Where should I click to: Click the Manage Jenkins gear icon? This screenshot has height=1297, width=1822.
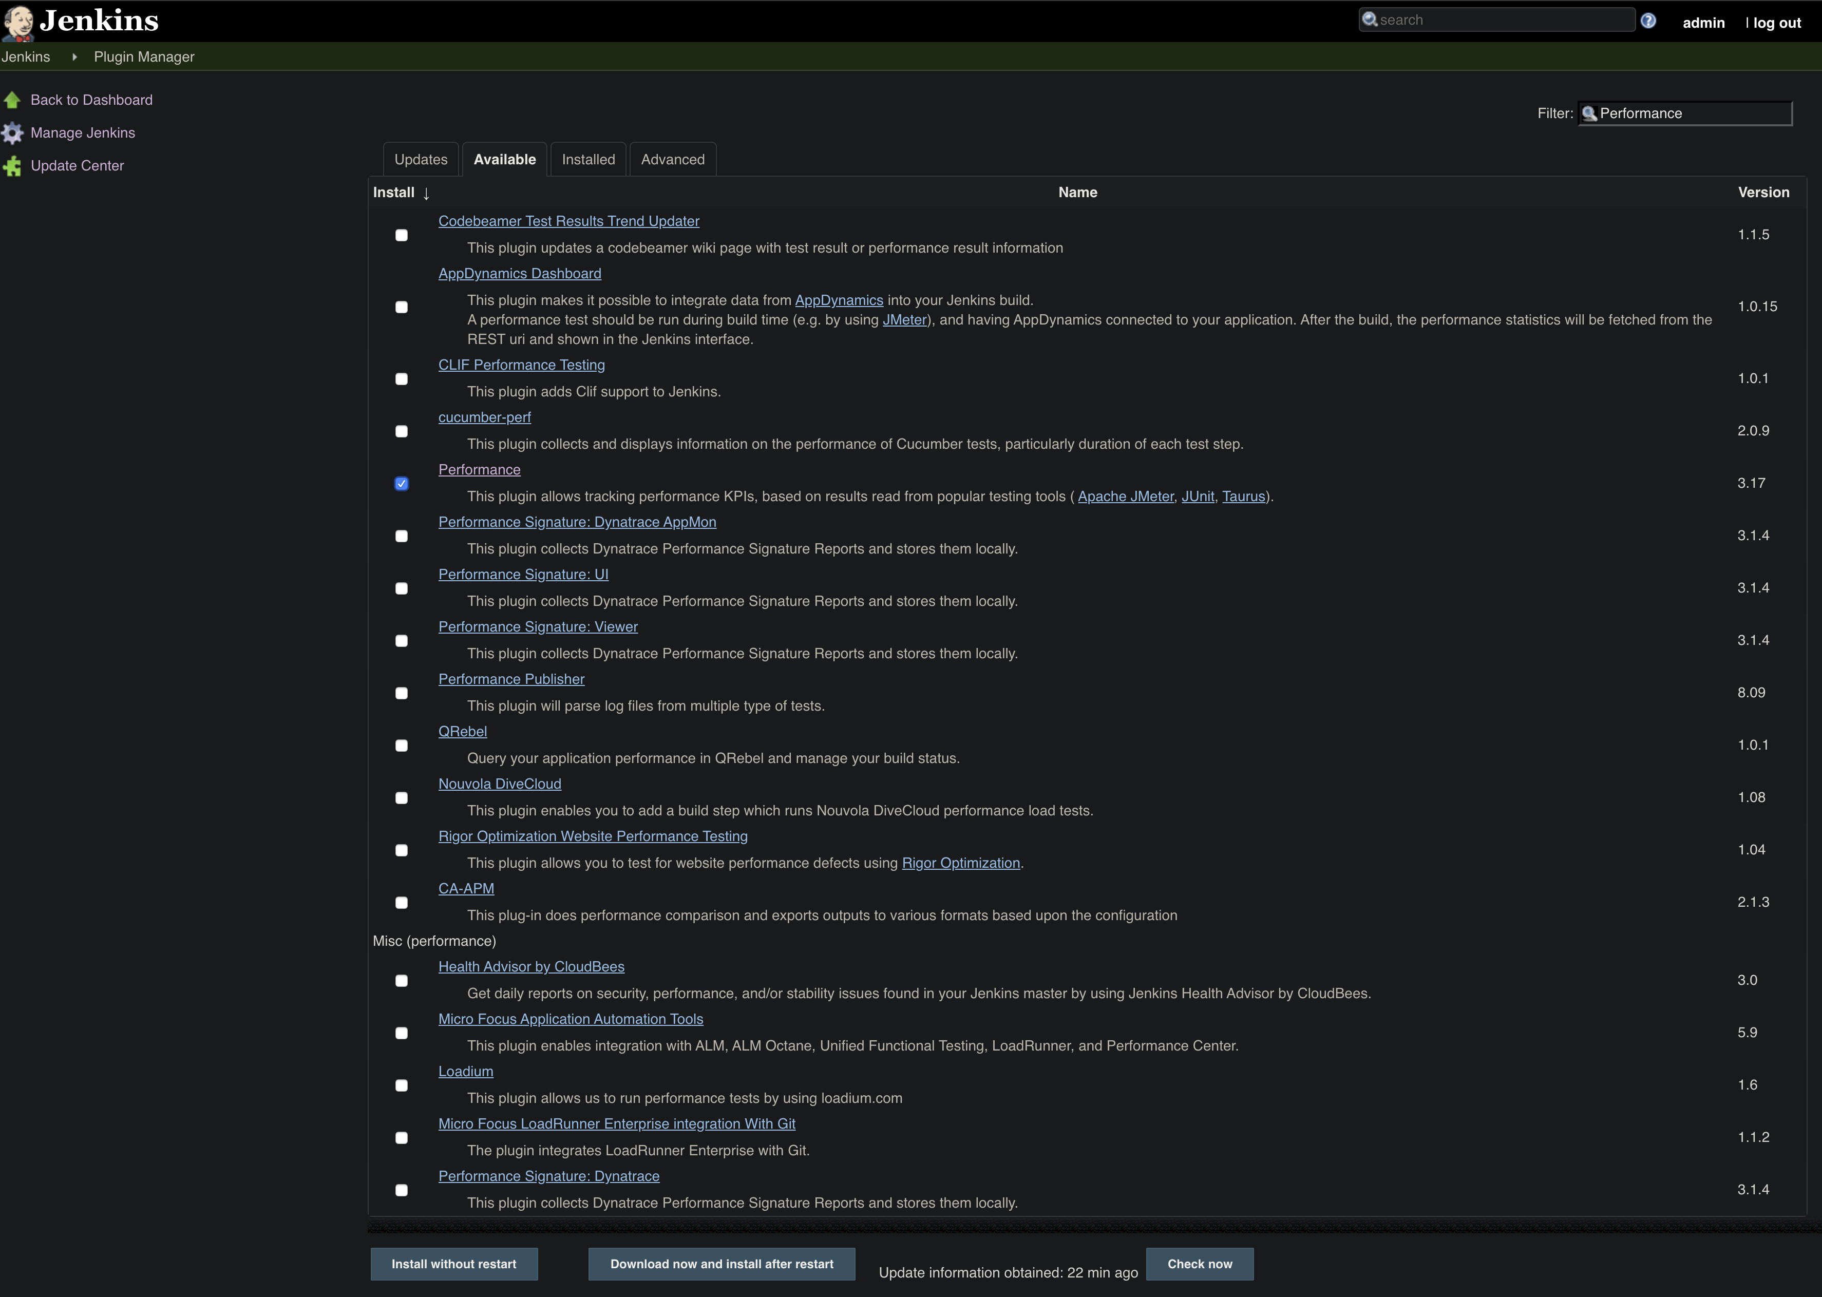(12, 132)
